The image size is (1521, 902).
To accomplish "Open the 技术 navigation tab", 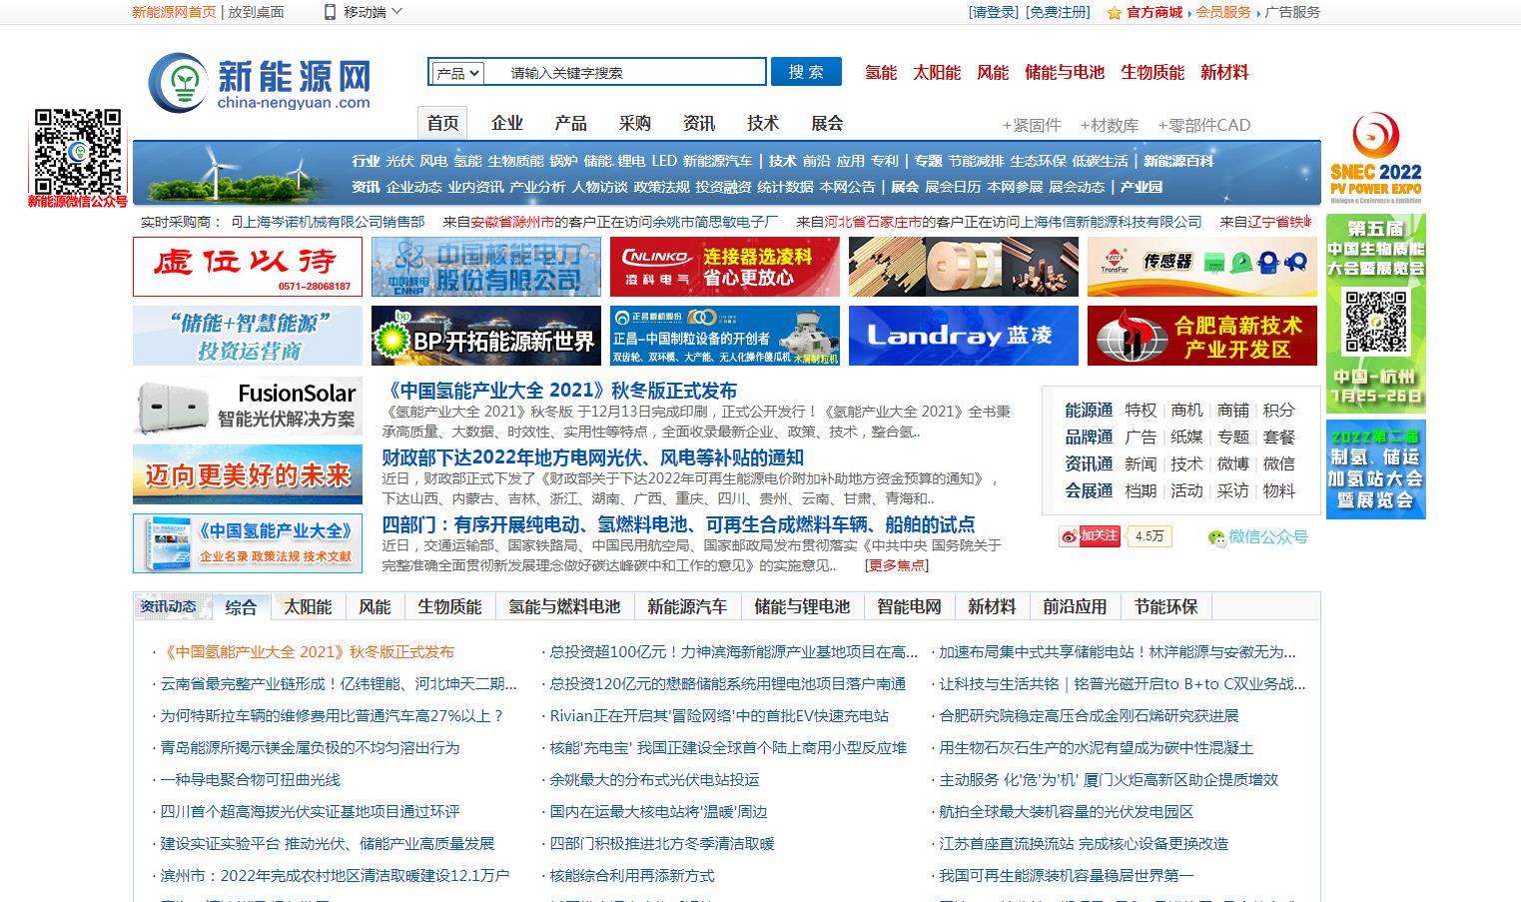I will click(x=763, y=123).
